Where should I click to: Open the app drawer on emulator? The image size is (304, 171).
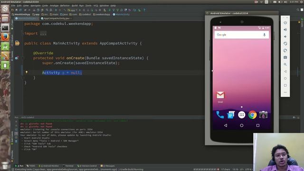(242, 115)
